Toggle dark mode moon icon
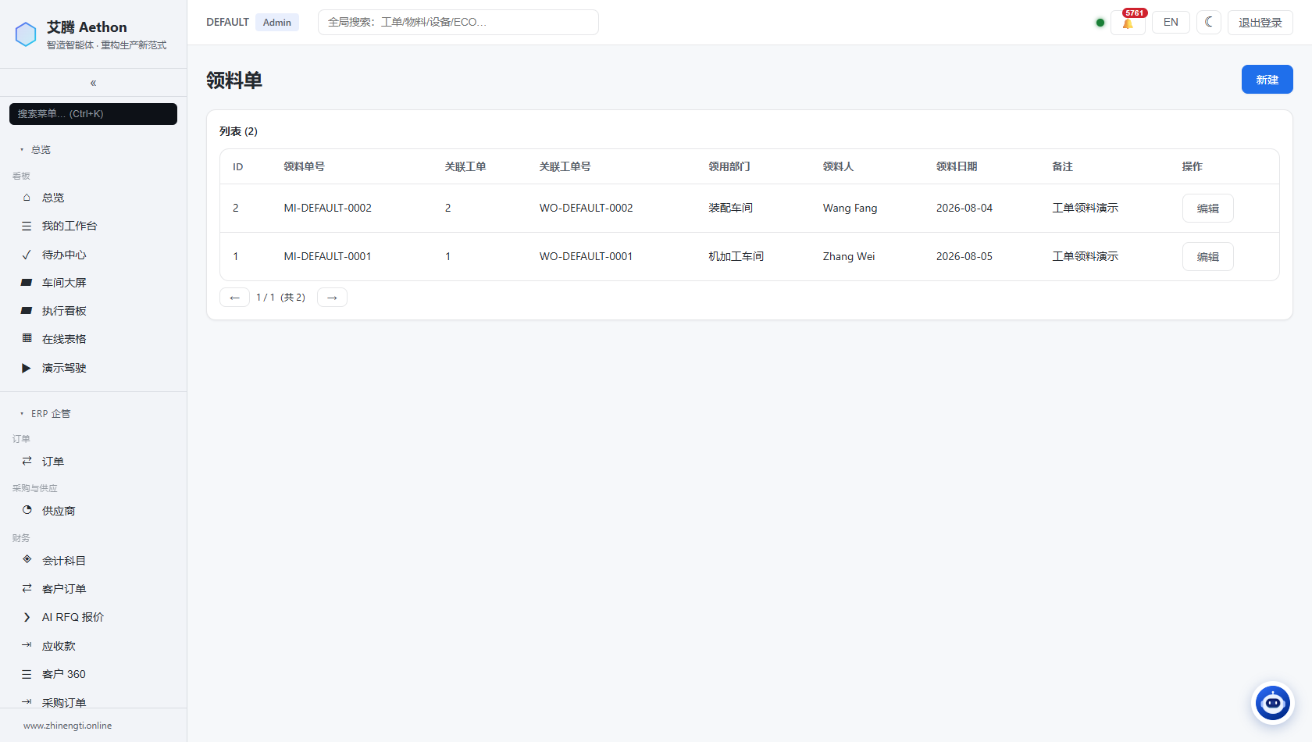 coord(1209,22)
